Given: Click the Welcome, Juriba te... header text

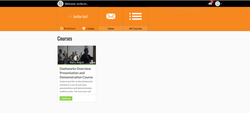Looking at the screenshot, I should coord(76,4).
